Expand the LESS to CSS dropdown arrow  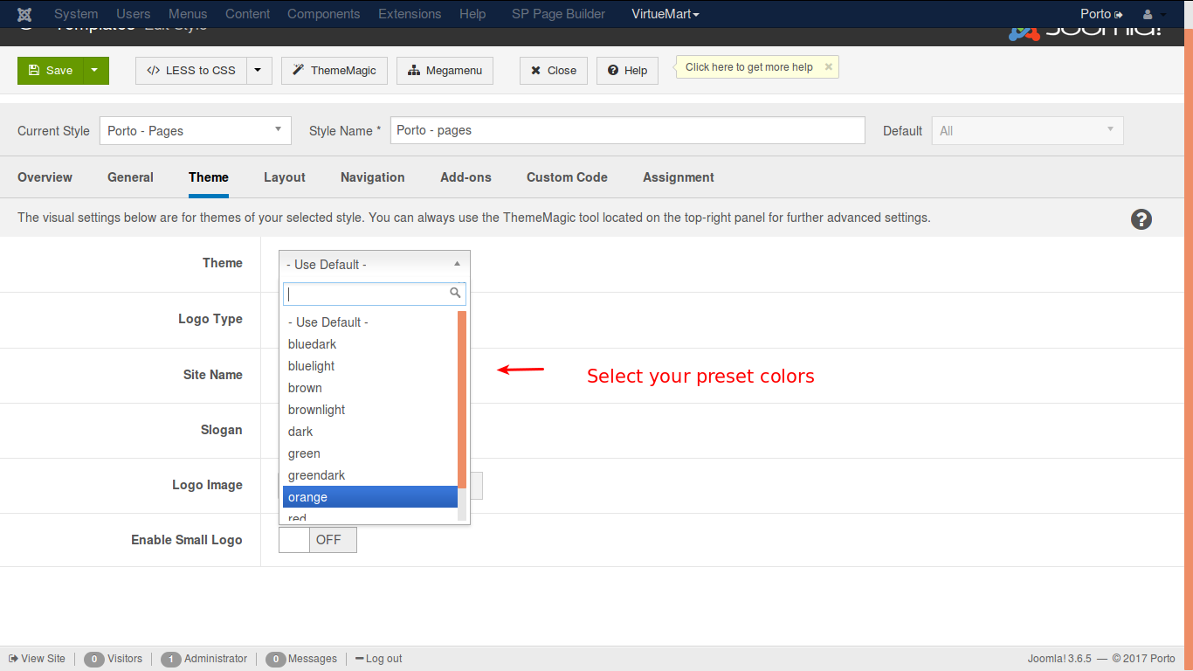coord(259,71)
